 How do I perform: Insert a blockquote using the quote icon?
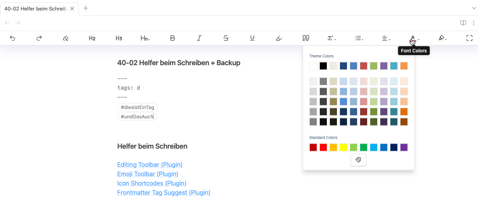(x=305, y=38)
